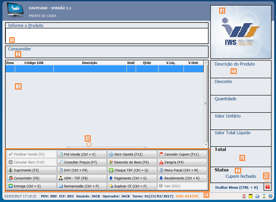Click the computer monitor status bar icon
276x202 pixels.
pos(271,196)
